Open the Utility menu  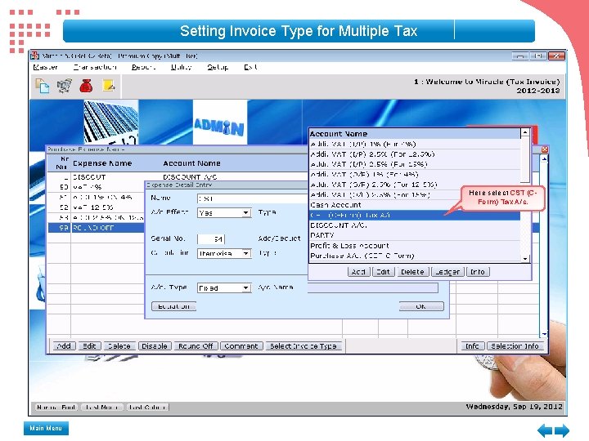pyautogui.click(x=181, y=67)
